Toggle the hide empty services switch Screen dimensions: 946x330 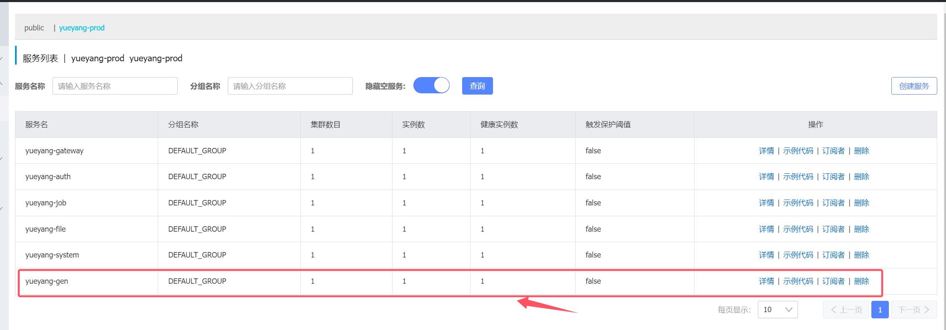[431, 85]
